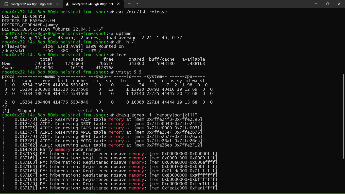The height and width of the screenshot is (194, 345).
Task: Click the 'Reserving MCFG table' dmesg line
Action: point(102,141)
